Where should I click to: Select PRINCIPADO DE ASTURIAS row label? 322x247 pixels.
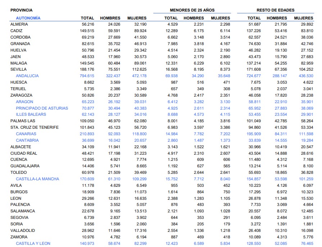pyautogui.click(x=41, y=108)
